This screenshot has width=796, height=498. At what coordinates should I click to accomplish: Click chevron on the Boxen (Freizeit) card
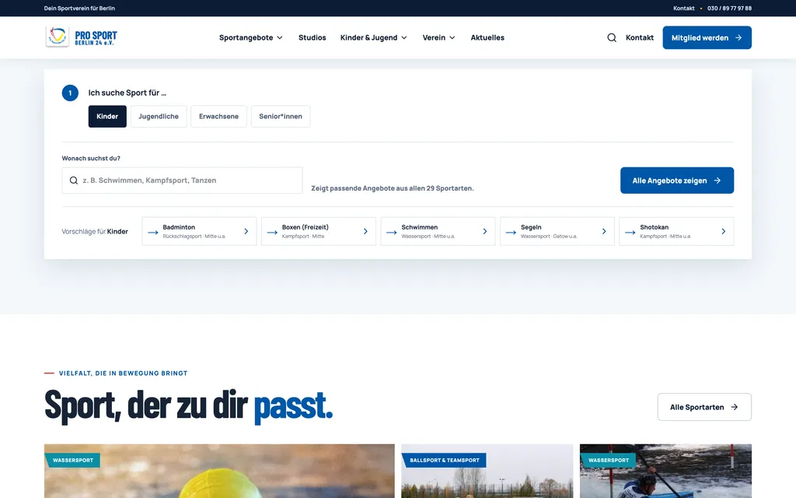tap(365, 231)
